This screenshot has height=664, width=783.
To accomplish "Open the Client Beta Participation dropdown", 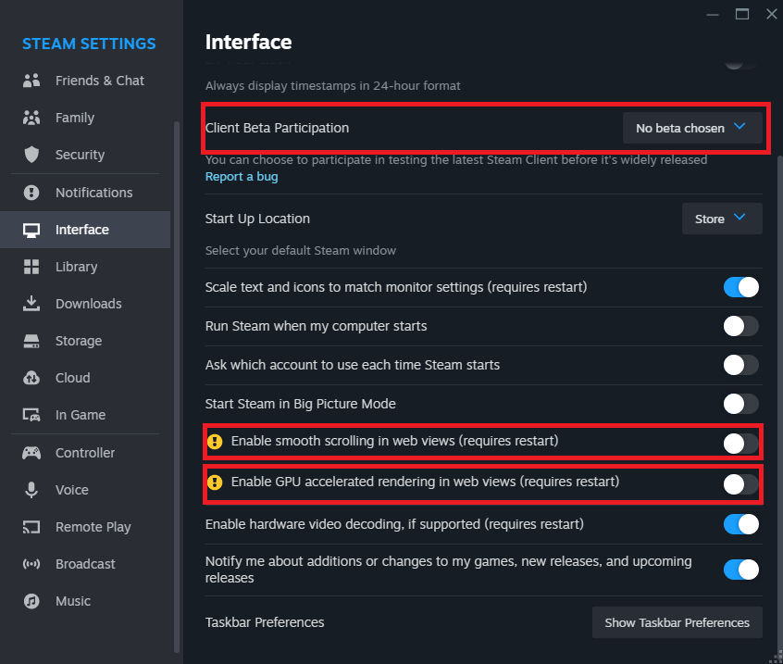I will pyautogui.click(x=691, y=128).
